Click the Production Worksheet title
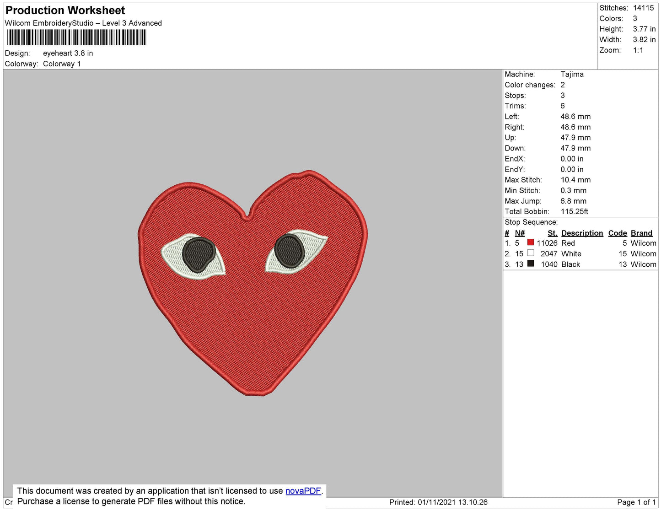 coord(65,11)
